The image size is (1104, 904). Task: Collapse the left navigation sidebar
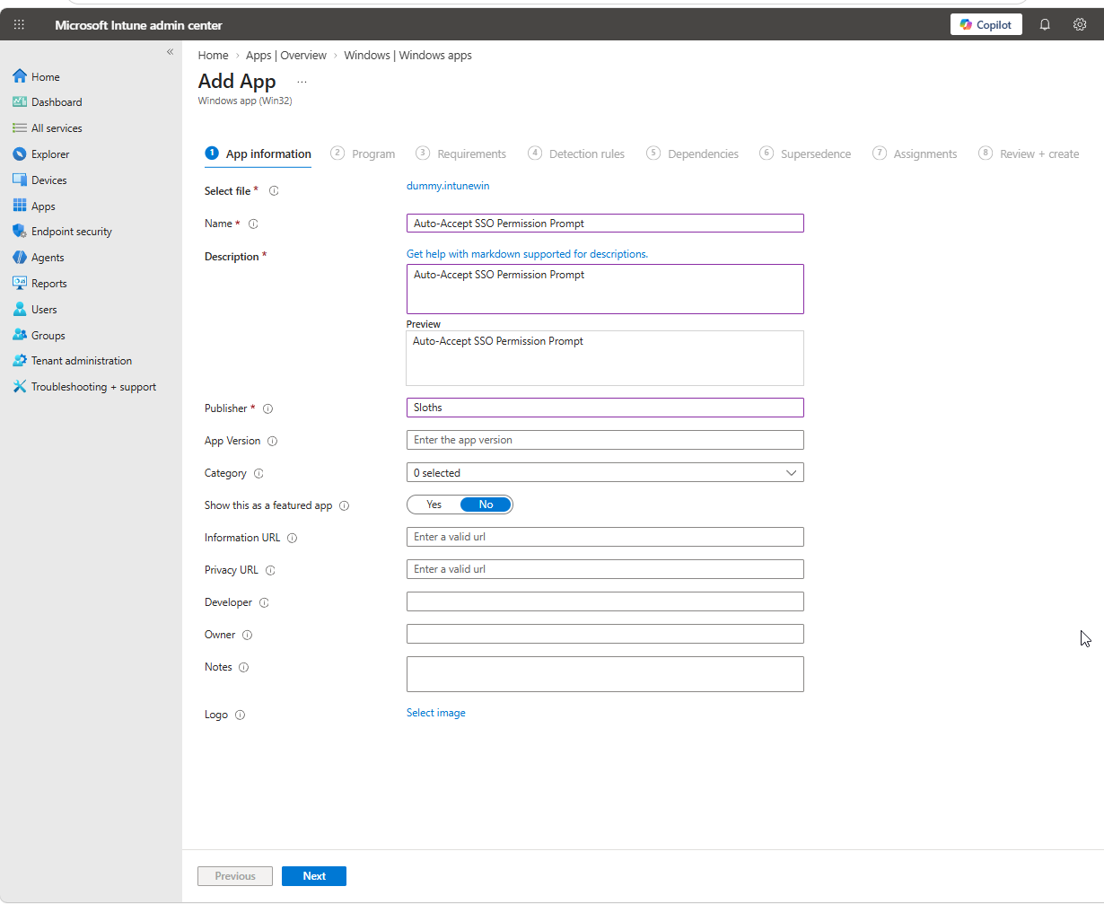click(x=170, y=52)
